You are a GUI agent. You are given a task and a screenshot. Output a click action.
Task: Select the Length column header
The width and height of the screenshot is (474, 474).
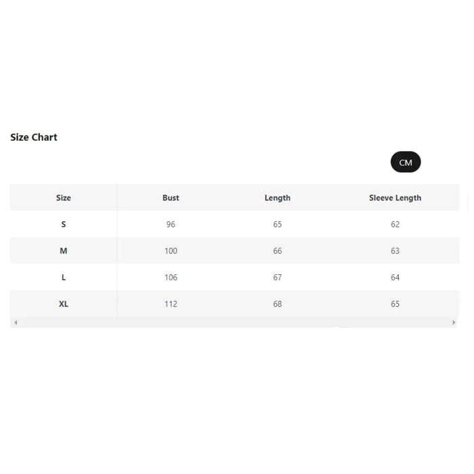pyautogui.click(x=278, y=198)
